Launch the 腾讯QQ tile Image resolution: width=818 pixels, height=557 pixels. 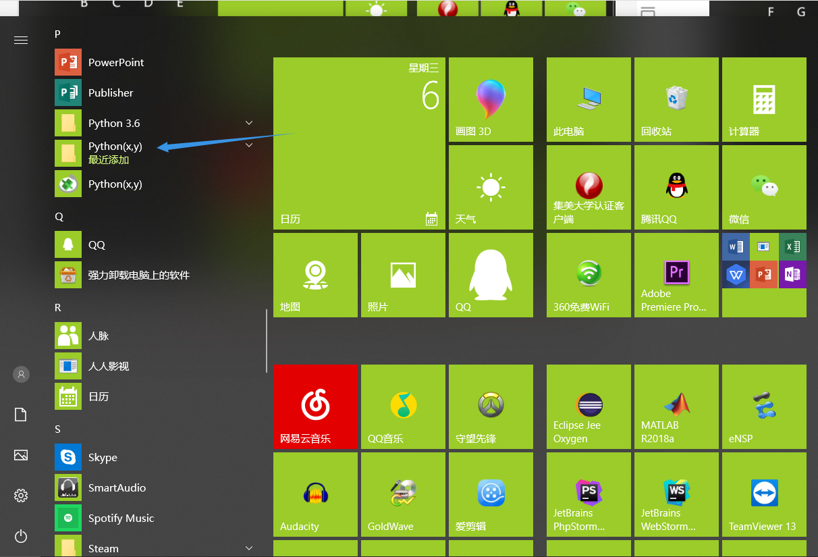(676, 187)
